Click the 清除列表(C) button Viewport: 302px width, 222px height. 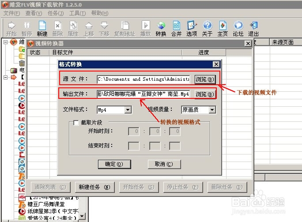[x=50, y=187]
